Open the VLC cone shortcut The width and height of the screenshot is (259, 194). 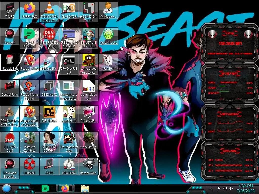pyautogui.click(x=49, y=12)
